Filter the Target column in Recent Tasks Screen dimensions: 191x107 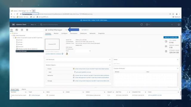click(44, 92)
